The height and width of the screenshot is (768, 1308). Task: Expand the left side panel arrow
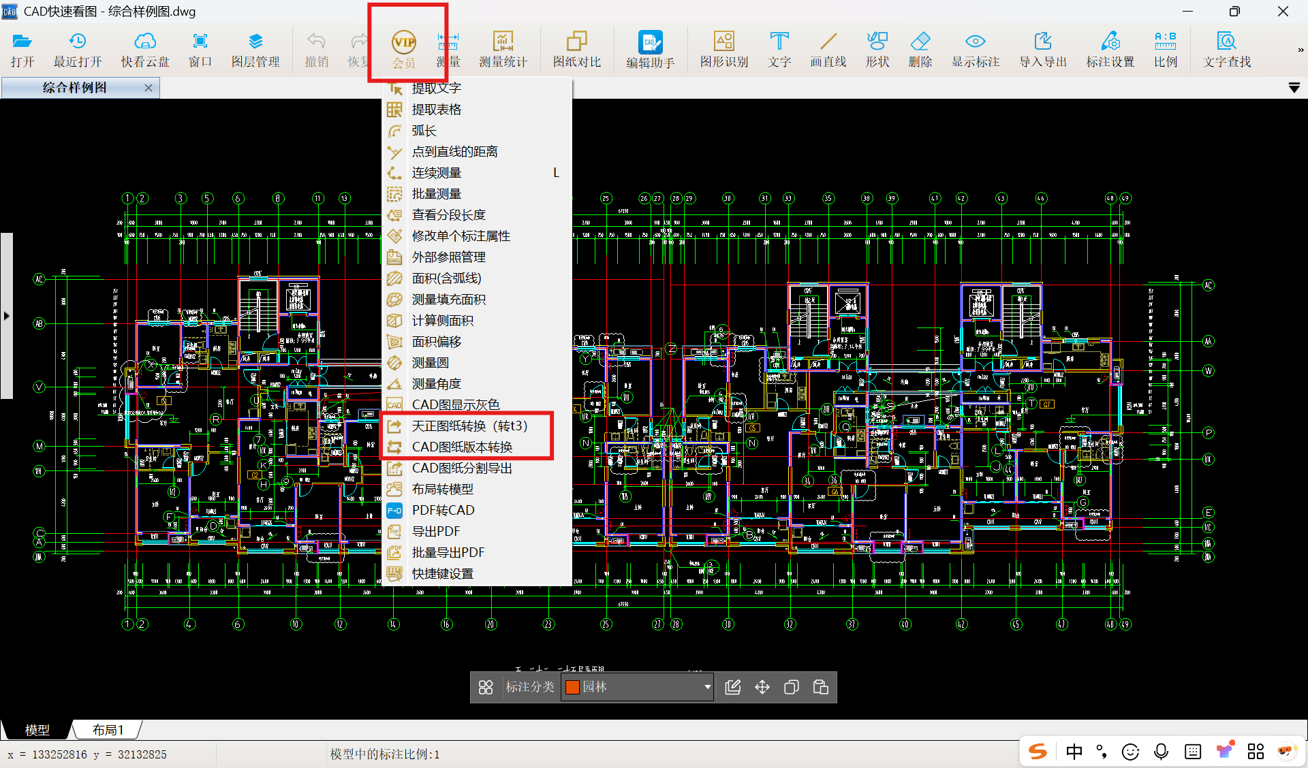7,316
